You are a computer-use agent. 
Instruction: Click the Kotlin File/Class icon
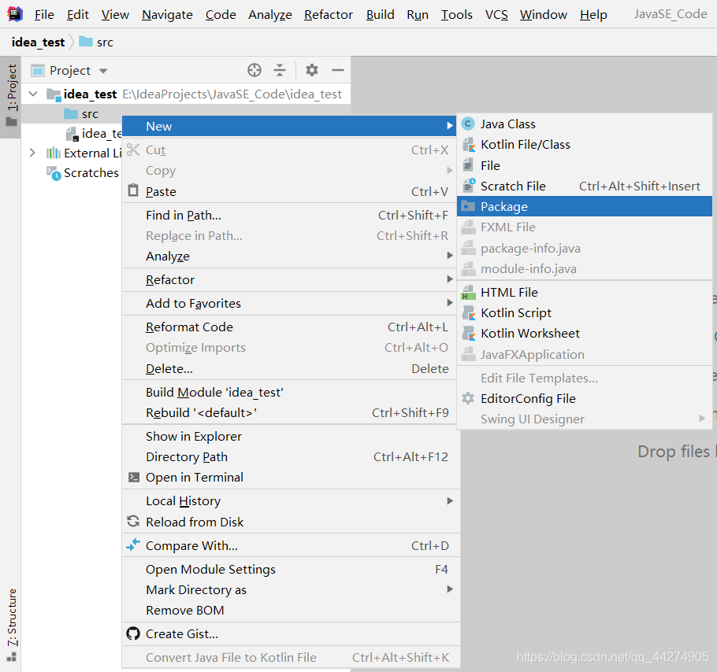[469, 145]
